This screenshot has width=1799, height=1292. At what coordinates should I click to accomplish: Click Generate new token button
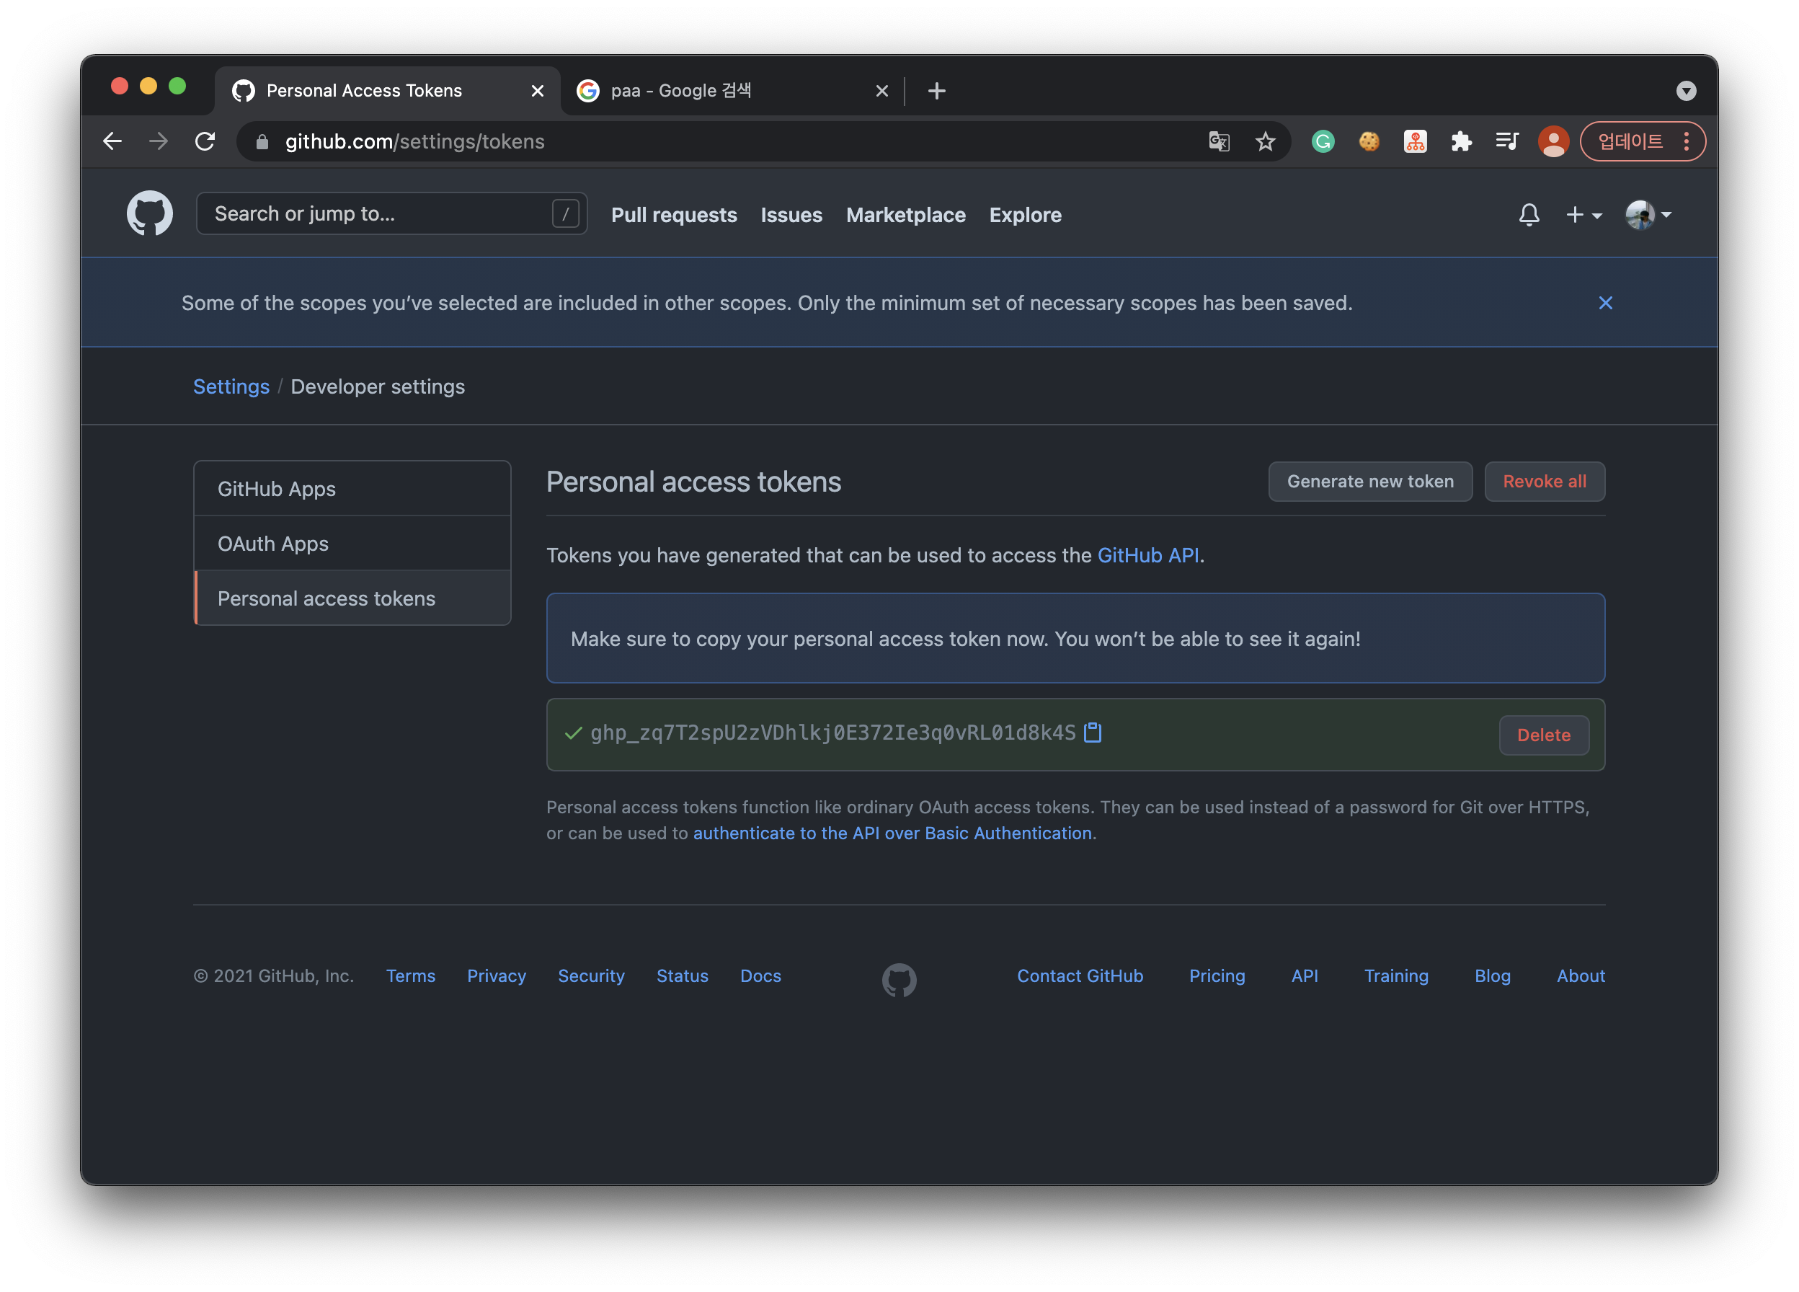[1370, 482]
